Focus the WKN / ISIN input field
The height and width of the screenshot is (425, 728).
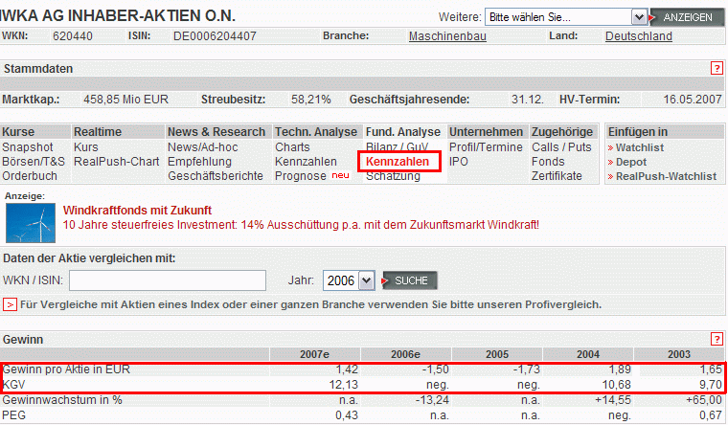(x=168, y=280)
